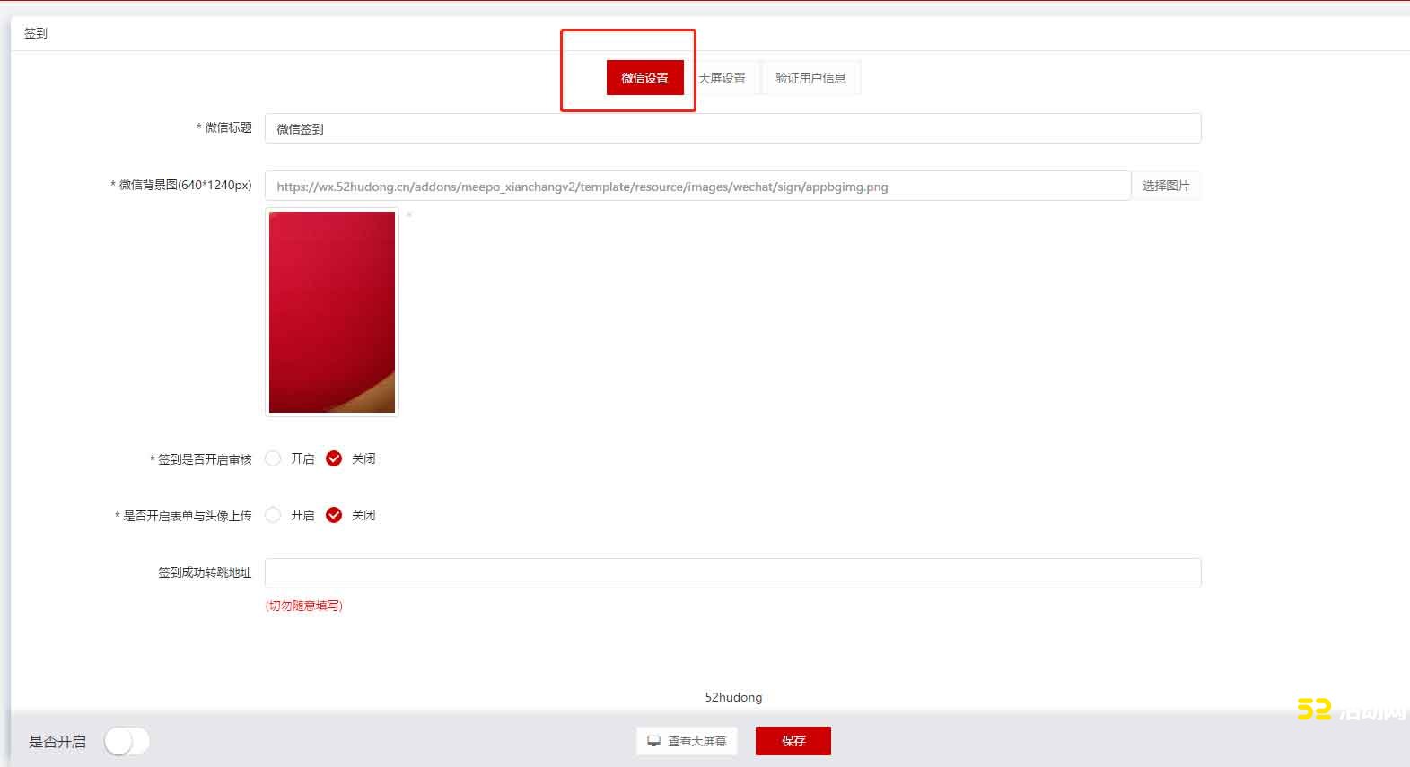Remove the background image via small x
The image size is (1410, 767).
point(409,215)
